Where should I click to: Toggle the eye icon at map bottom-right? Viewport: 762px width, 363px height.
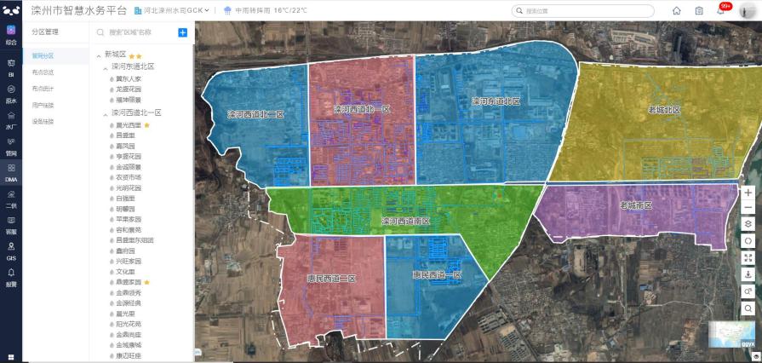(755, 358)
